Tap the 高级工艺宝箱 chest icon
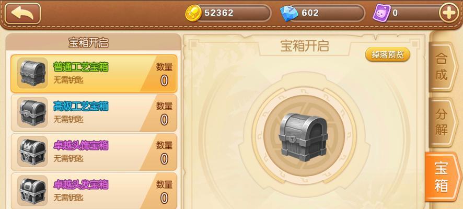463x209 pixels. coord(32,112)
